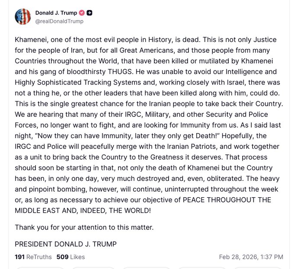Click the "Thank you for your attention" line

84,227
